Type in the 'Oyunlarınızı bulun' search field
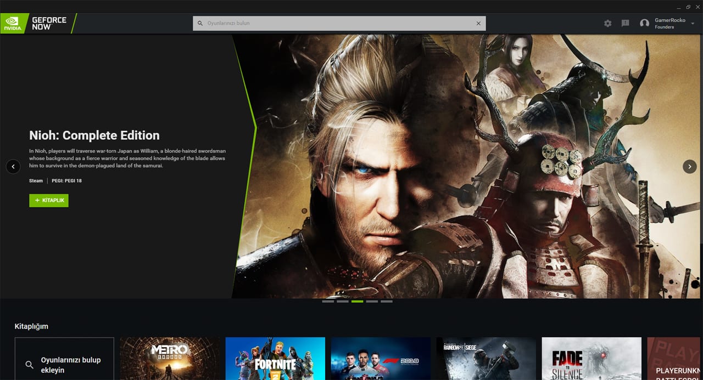Image resolution: width=703 pixels, height=380 pixels. pos(338,24)
